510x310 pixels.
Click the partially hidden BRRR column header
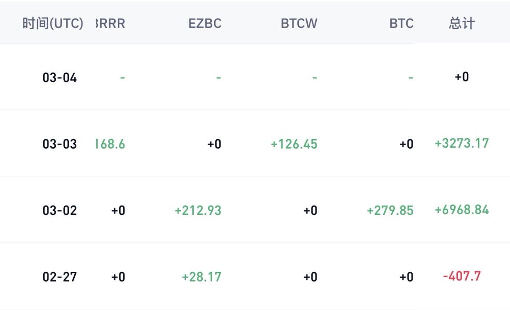(x=111, y=23)
